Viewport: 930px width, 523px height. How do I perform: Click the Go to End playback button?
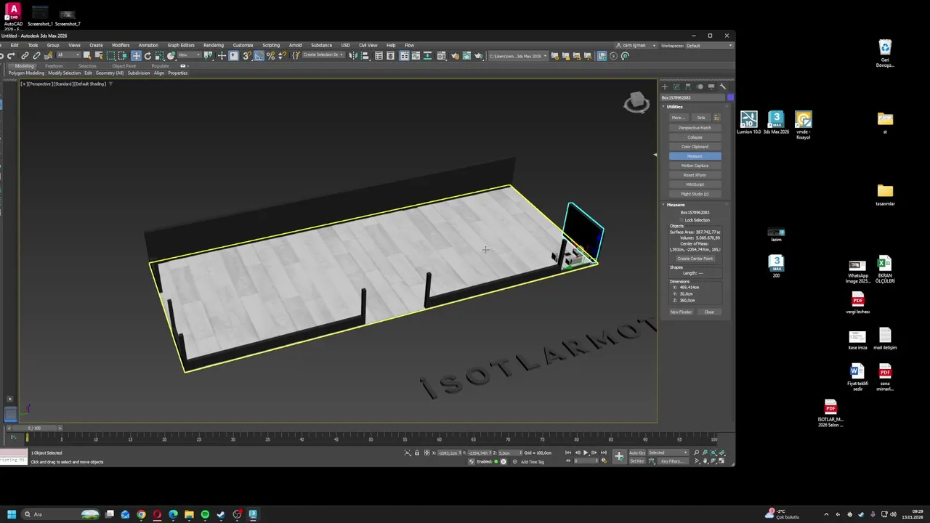(x=603, y=453)
